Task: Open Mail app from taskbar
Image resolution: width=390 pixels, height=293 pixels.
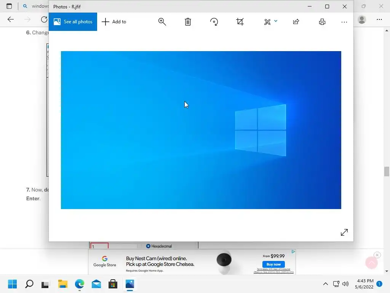Action: tap(96, 284)
